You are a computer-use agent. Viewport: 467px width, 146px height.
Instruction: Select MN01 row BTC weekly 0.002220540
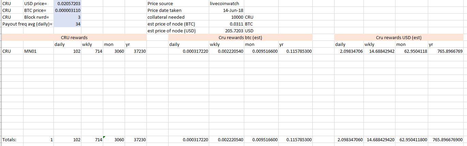(227, 51)
